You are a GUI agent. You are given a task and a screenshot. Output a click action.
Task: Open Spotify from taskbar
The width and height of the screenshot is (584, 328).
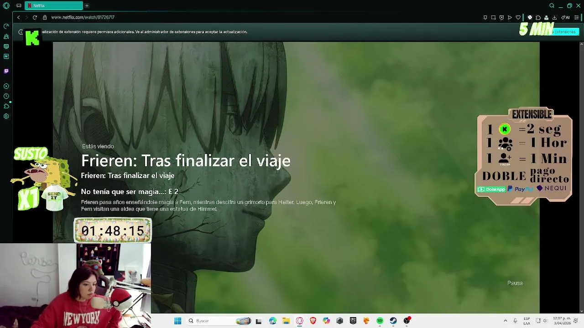click(x=380, y=321)
